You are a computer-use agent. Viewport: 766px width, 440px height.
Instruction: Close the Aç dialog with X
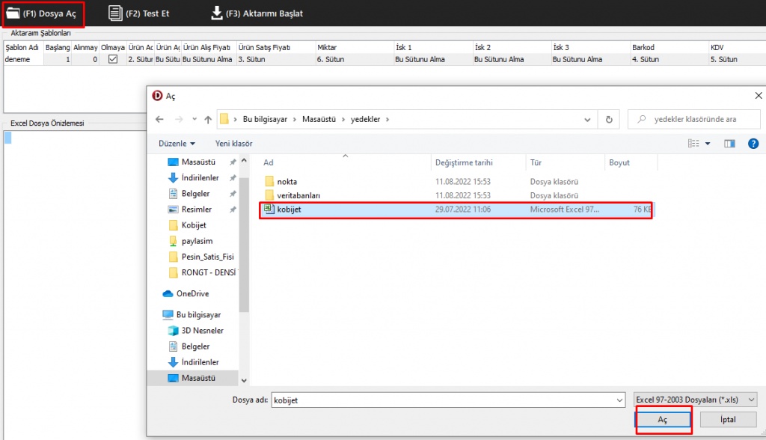click(x=759, y=96)
